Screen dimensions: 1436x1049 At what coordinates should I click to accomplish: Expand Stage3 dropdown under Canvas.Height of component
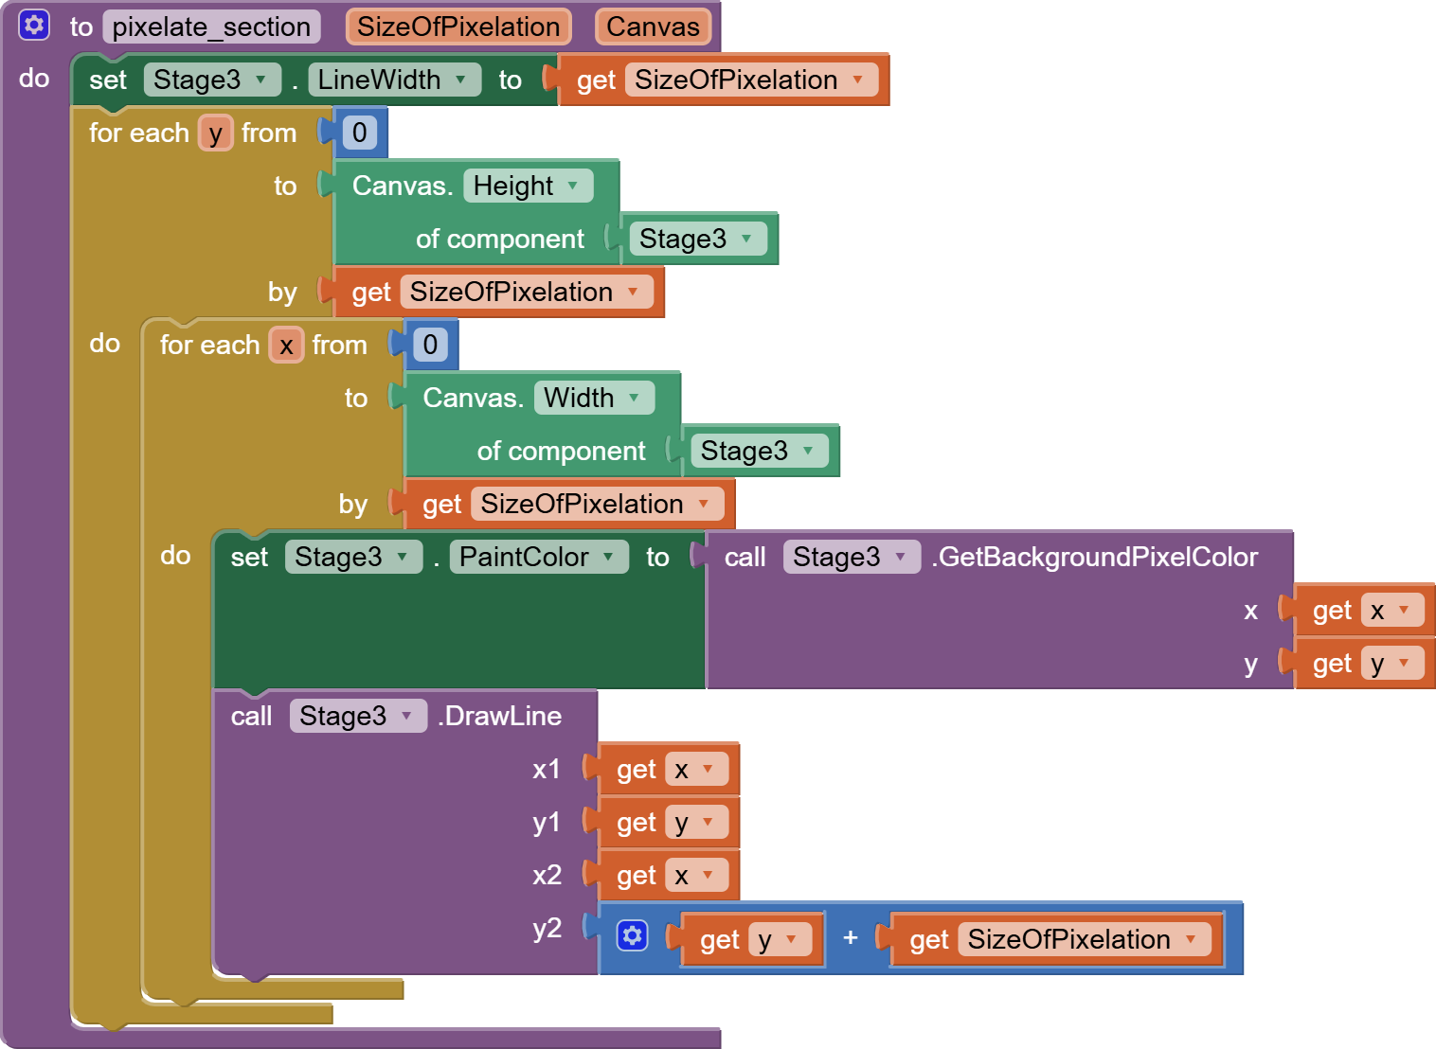click(746, 239)
